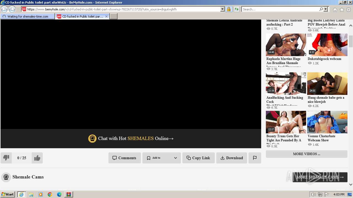Open the Favorites star icon
Viewport: 353px width, 198px height.
pos(342,10)
